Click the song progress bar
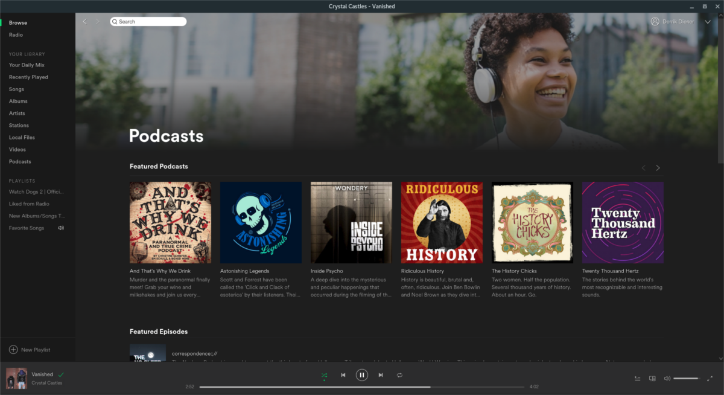The image size is (724, 395). point(362,387)
